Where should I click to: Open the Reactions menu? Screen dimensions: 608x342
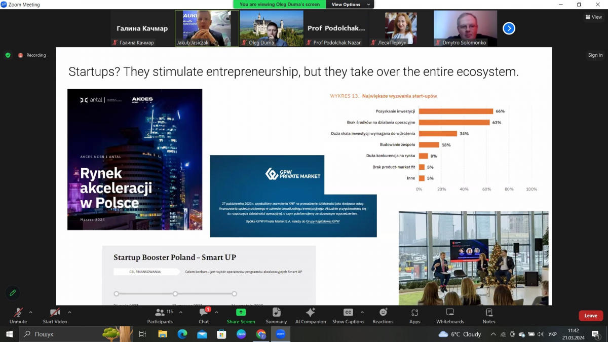click(x=383, y=315)
